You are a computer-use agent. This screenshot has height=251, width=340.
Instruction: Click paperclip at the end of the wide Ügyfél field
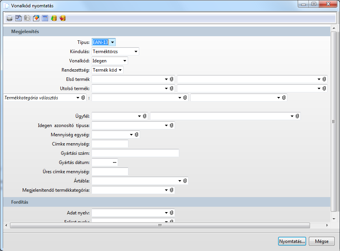297,116
